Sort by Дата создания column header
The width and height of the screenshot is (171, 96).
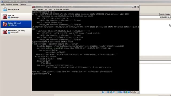[x=165, y=14]
